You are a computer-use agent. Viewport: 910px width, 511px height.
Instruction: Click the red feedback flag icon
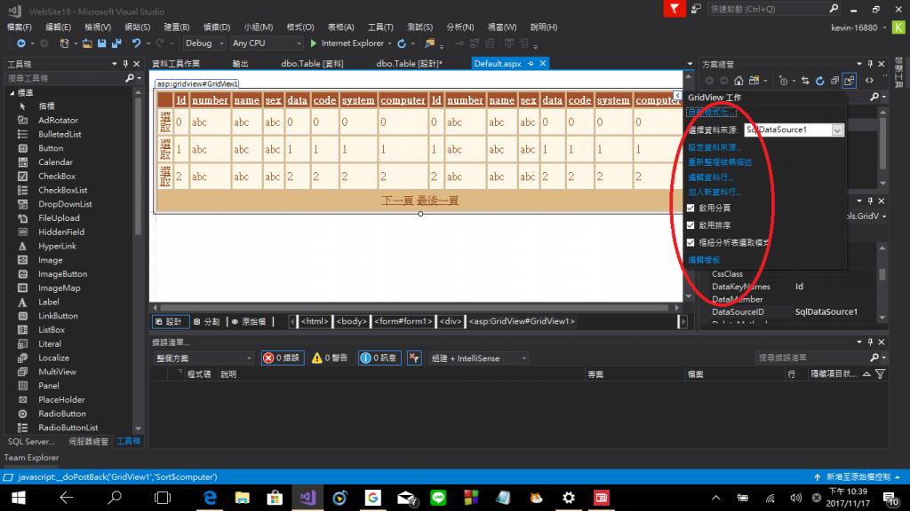pos(675,9)
